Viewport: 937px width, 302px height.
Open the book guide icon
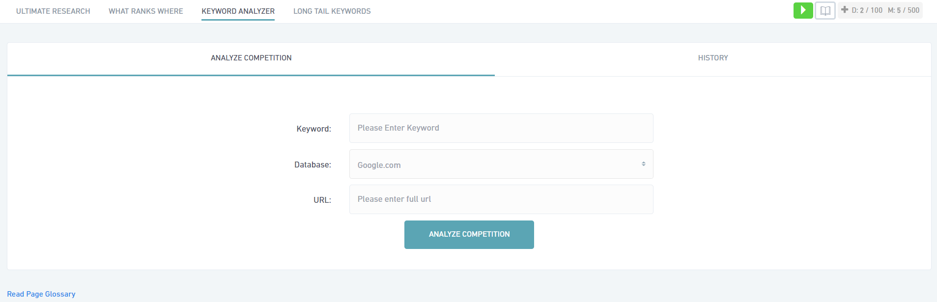point(825,10)
